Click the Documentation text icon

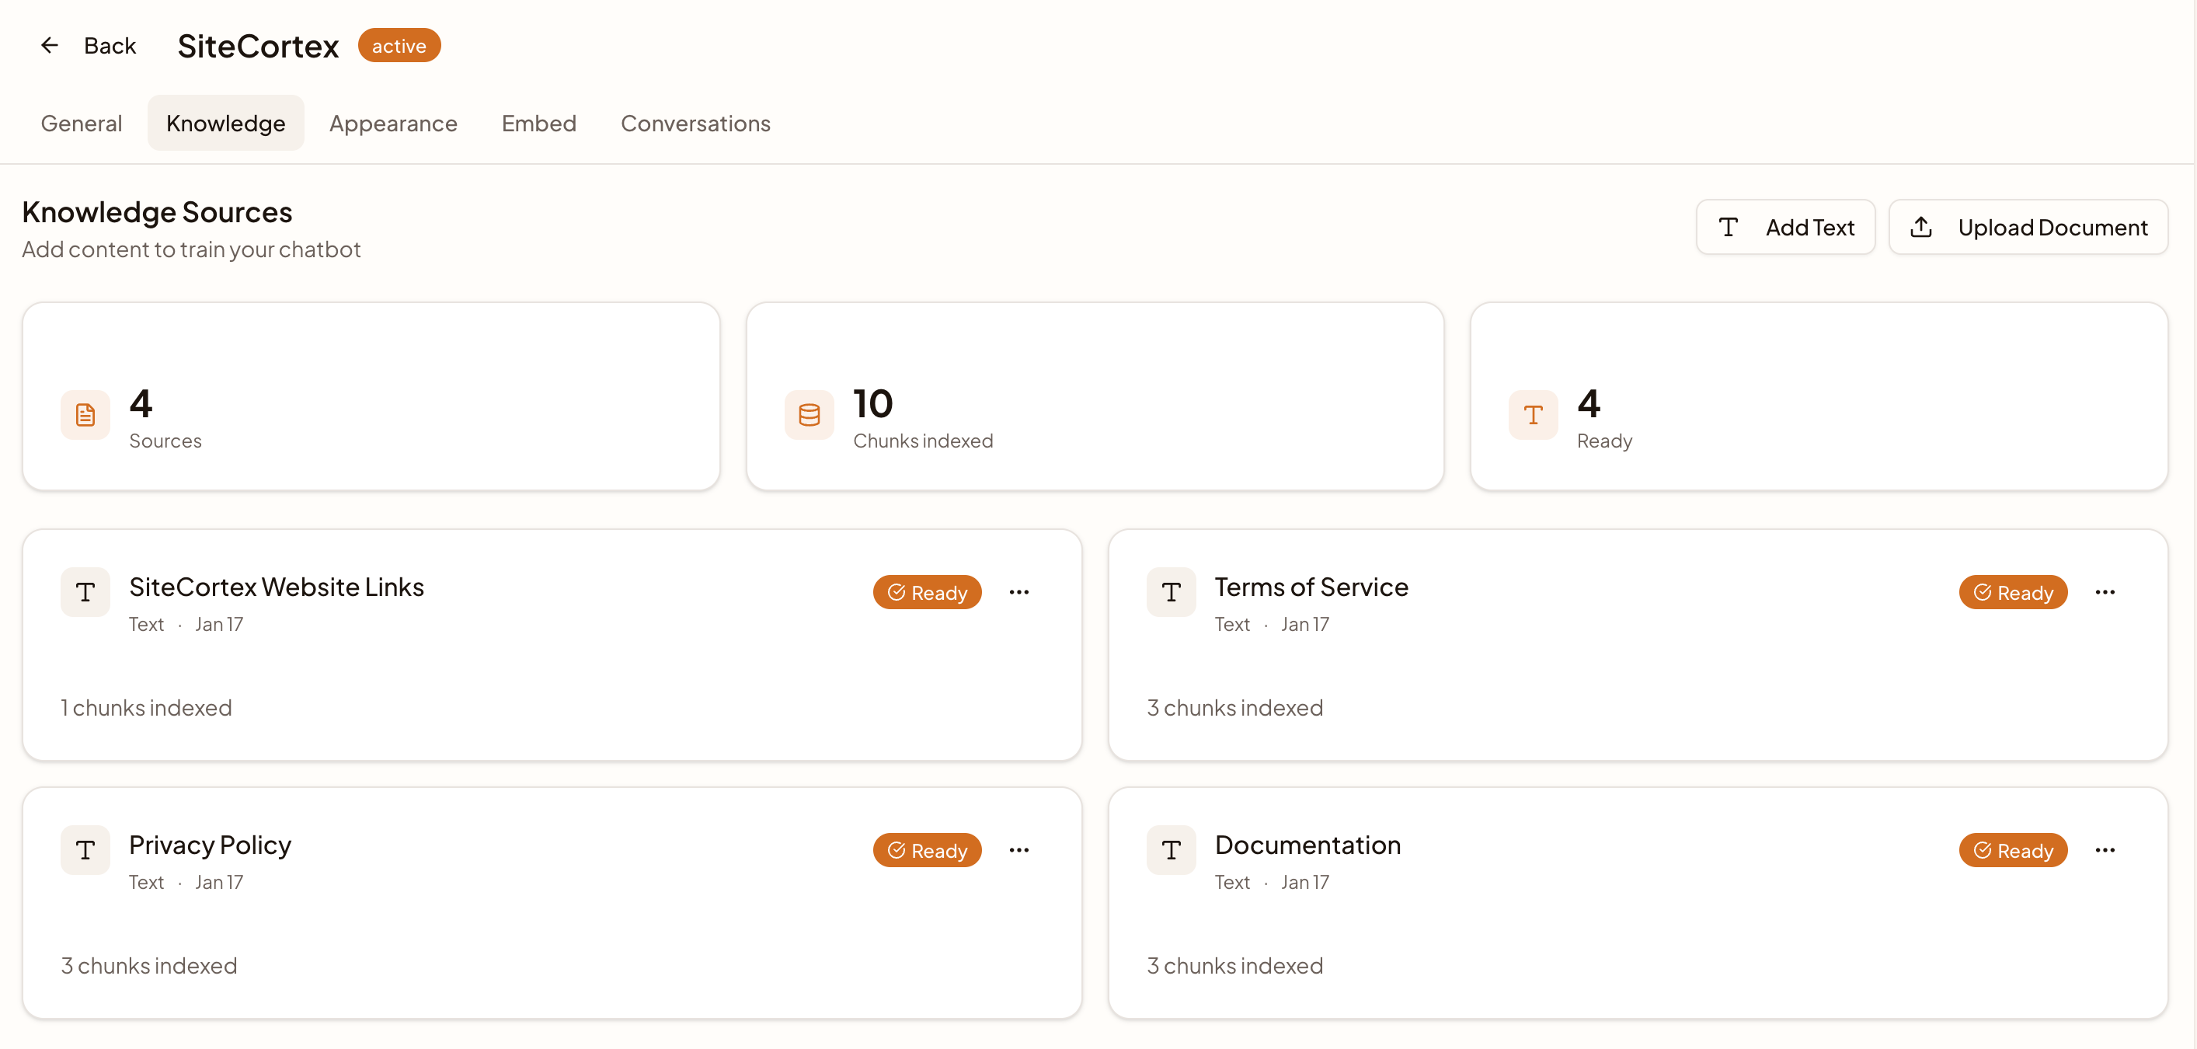(1171, 850)
